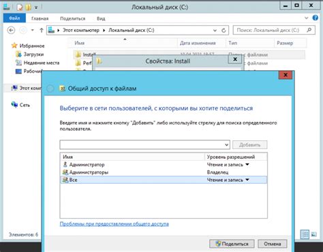Viewport: 323px width, 252px height.
Task: Open Загрузки in the navigation pane
Action: click(x=33, y=54)
